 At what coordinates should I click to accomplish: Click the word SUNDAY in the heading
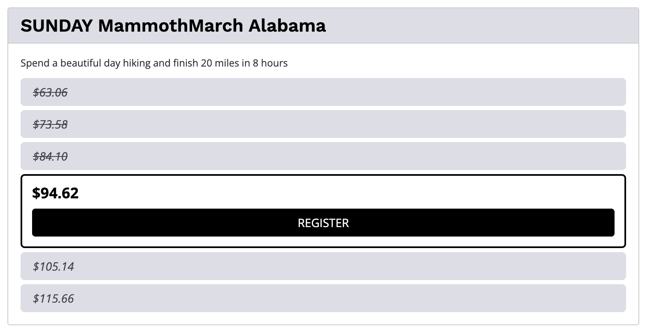click(56, 26)
